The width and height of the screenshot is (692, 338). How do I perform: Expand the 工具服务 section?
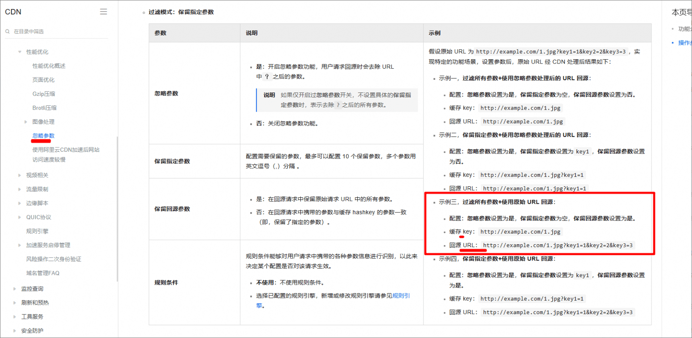(x=14, y=317)
